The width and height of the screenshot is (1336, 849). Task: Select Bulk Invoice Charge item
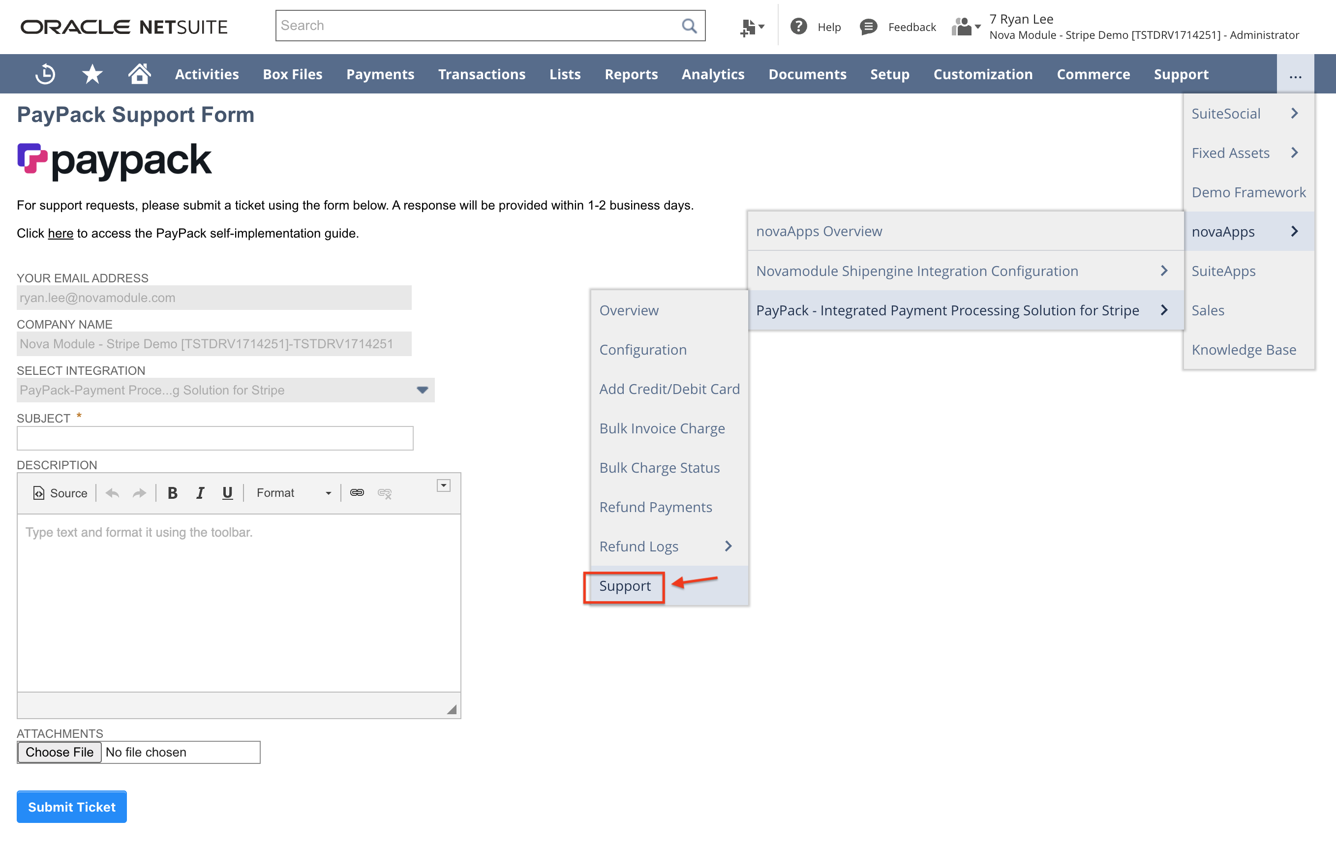pyautogui.click(x=669, y=428)
